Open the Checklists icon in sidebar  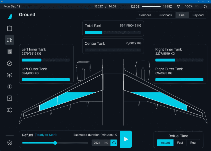point(9,98)
